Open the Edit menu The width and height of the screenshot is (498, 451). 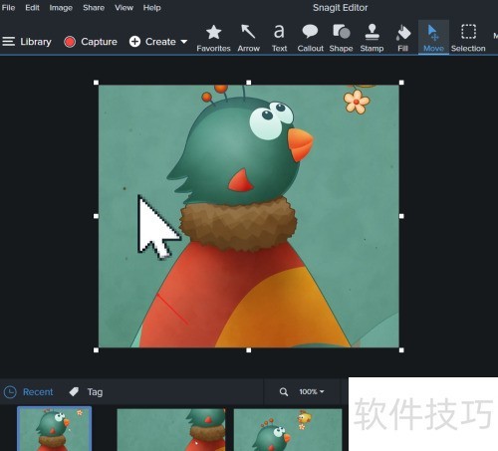click(x=32, y=7)
